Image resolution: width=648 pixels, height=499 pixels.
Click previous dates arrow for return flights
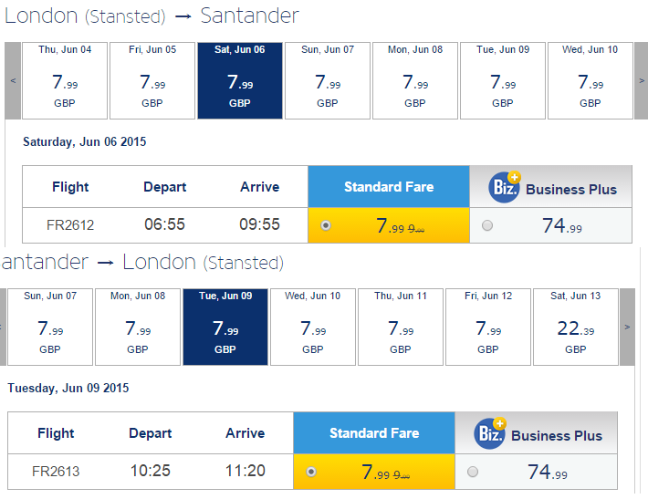[3, 327]
